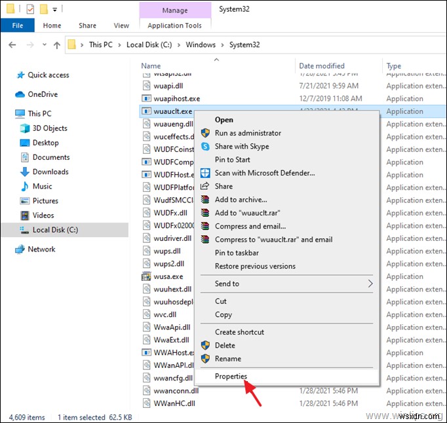Click the Documents icon in navigation pane
Image resolution: width=447 pixels, height=423 pixels.
pyautogui.click(x=25, y=157)
